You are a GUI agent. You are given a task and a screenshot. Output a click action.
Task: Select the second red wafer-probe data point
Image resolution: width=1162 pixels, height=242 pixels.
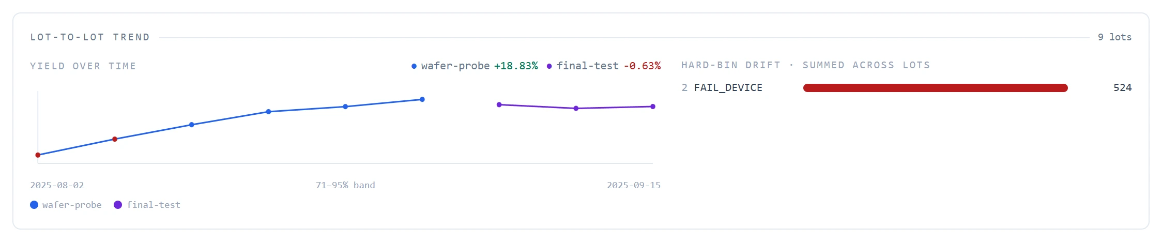(115, 139)
